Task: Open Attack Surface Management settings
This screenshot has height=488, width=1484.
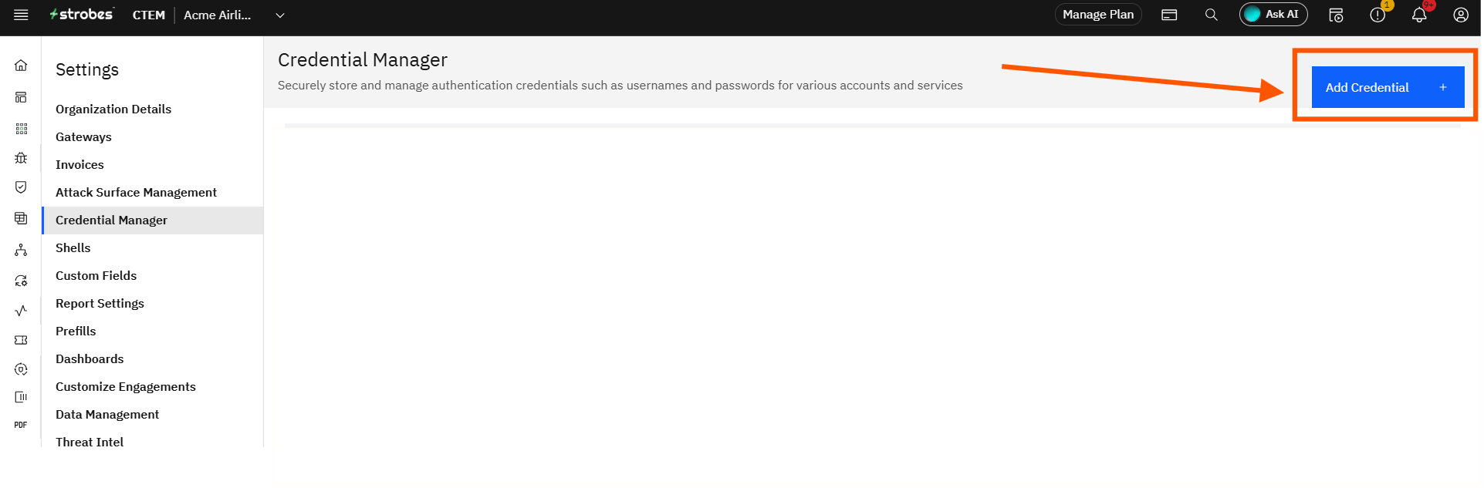Action: [136, 192]
